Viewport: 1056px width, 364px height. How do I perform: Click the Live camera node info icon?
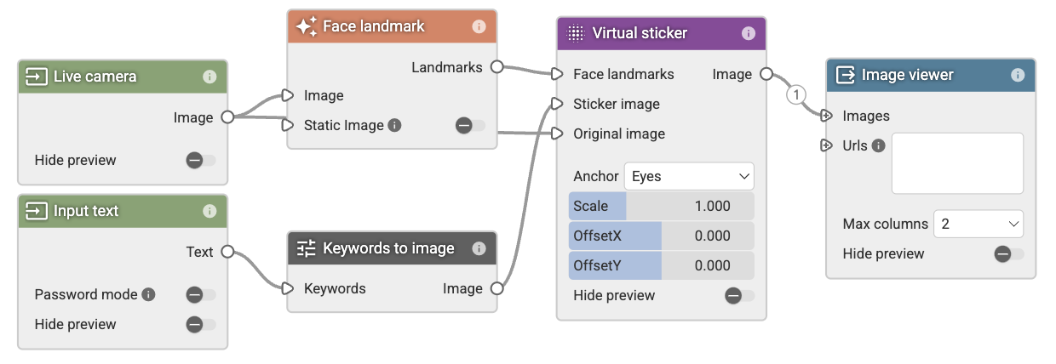coord(209,77)
